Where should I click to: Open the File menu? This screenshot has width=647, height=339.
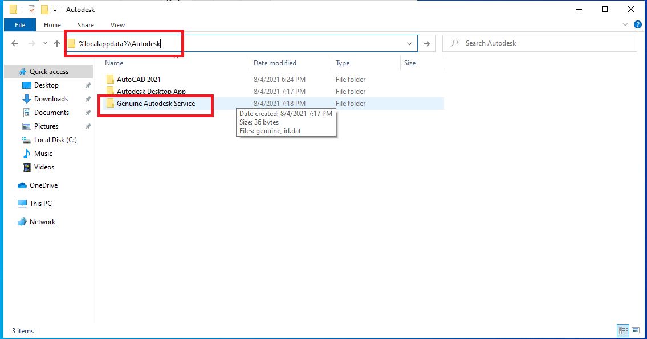pyautogui.click(x=20, y=25)
